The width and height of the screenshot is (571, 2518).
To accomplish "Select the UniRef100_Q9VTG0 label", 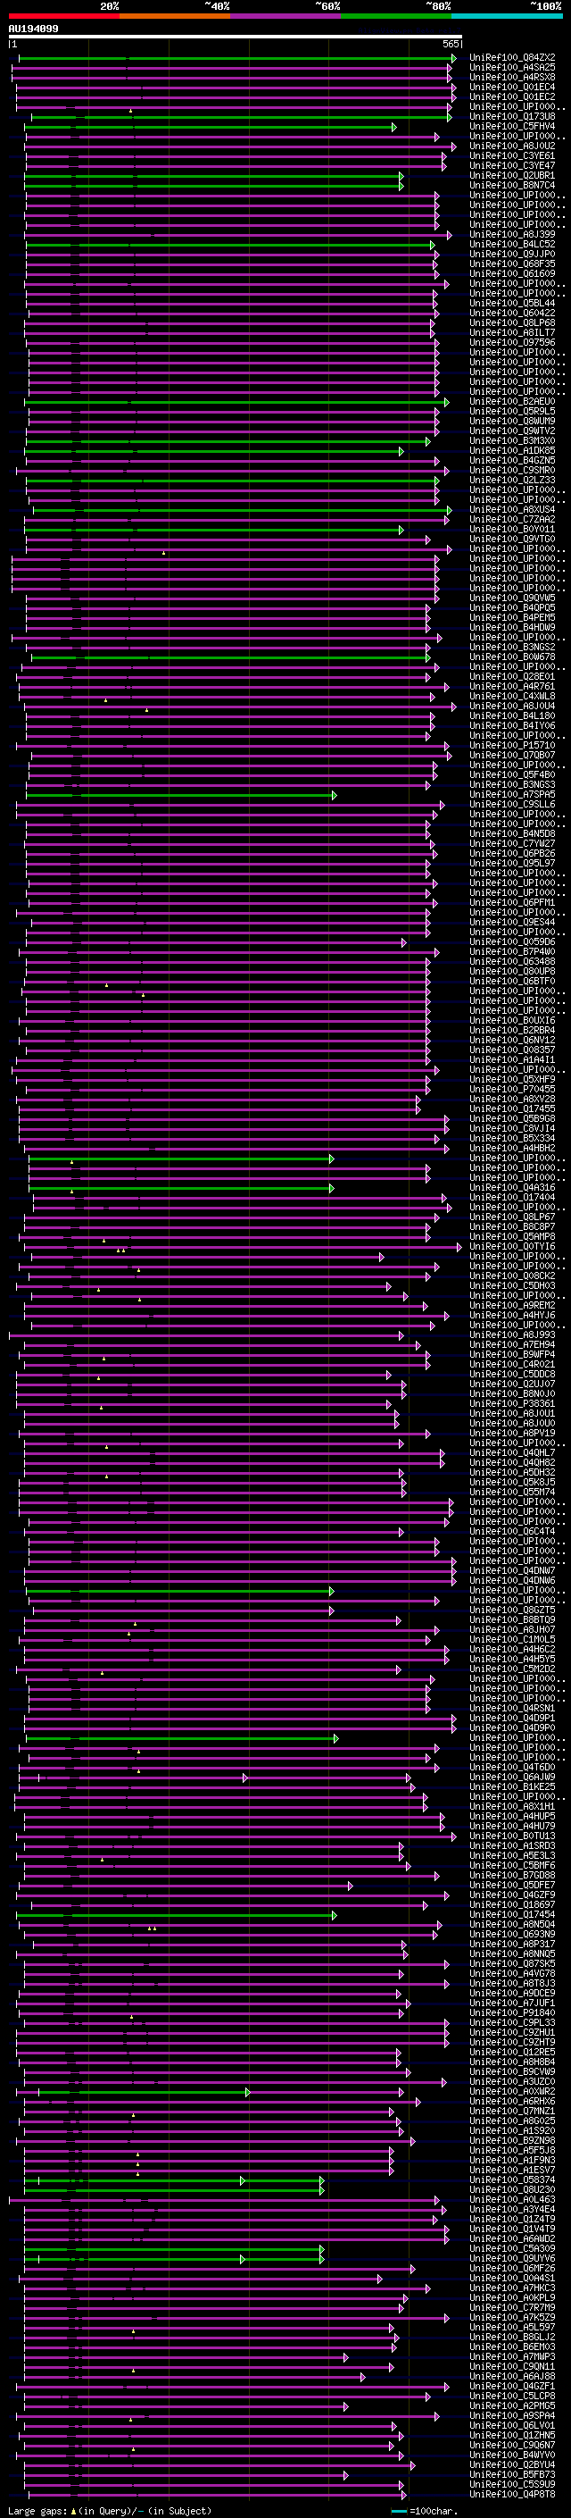I will pyautogui.click(x=512, y=539).
